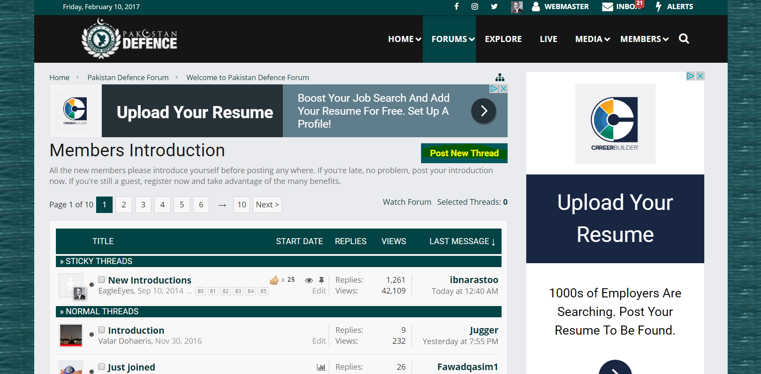The image size is (761, 374).
Task: Go to page 4
Action: click(162, 205)
